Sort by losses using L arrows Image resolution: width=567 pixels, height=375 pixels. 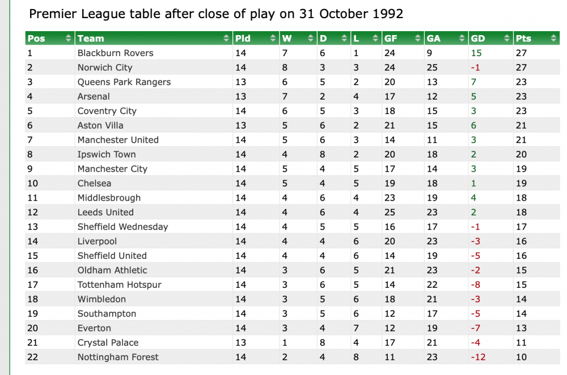pos(375,39)
